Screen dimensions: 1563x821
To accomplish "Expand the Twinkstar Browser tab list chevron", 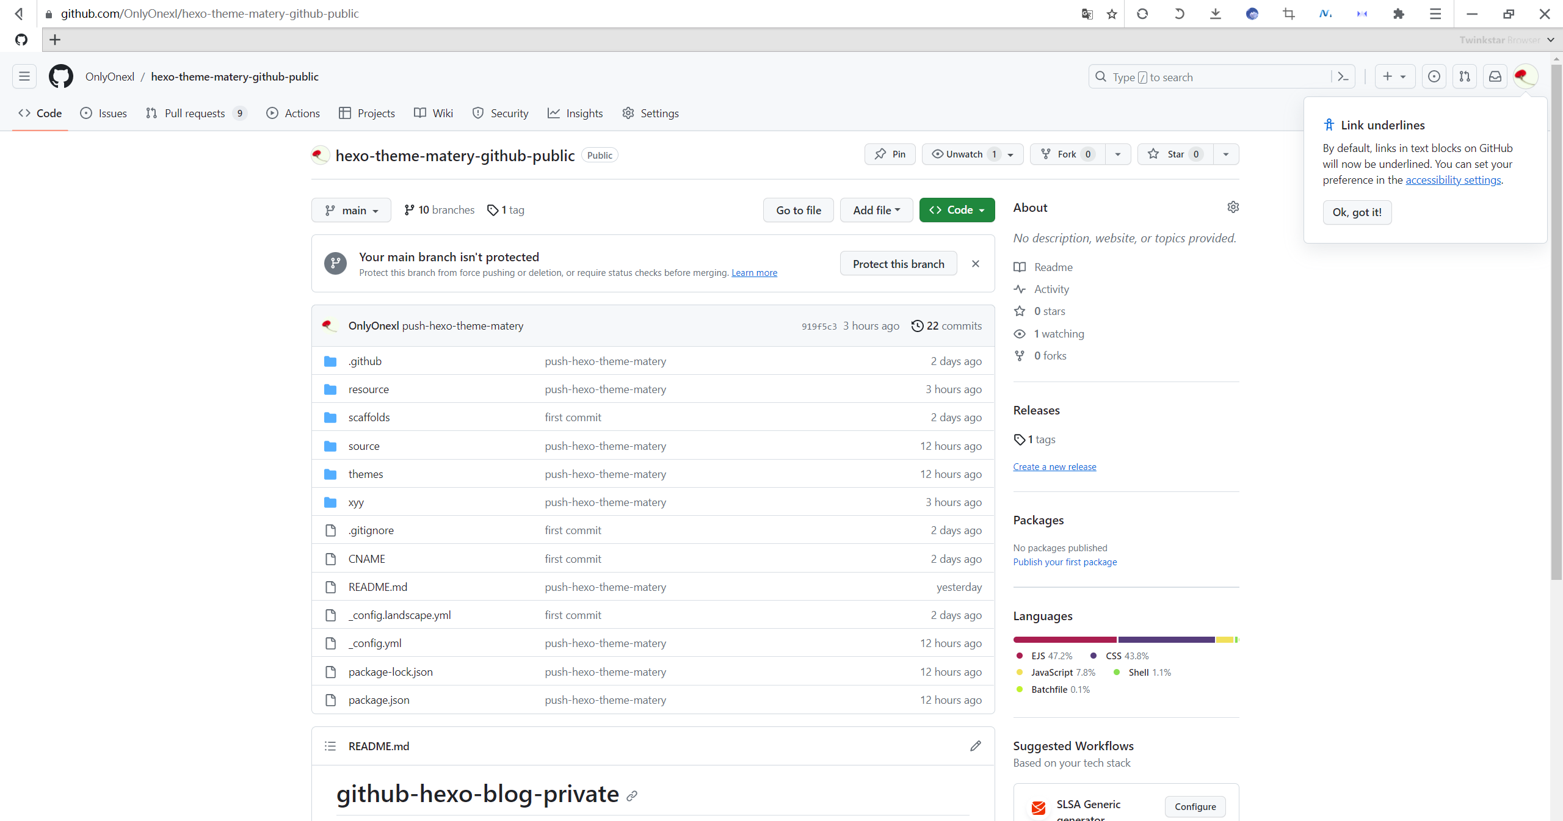I will click(x=1551, y=40).
